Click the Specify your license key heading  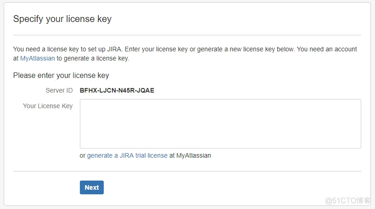point(62,19)
